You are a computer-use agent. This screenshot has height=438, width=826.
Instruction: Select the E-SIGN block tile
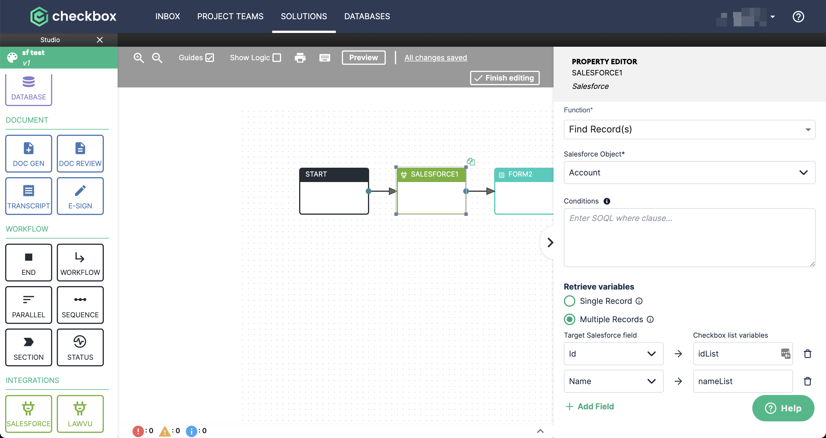[x=80, y=196]
